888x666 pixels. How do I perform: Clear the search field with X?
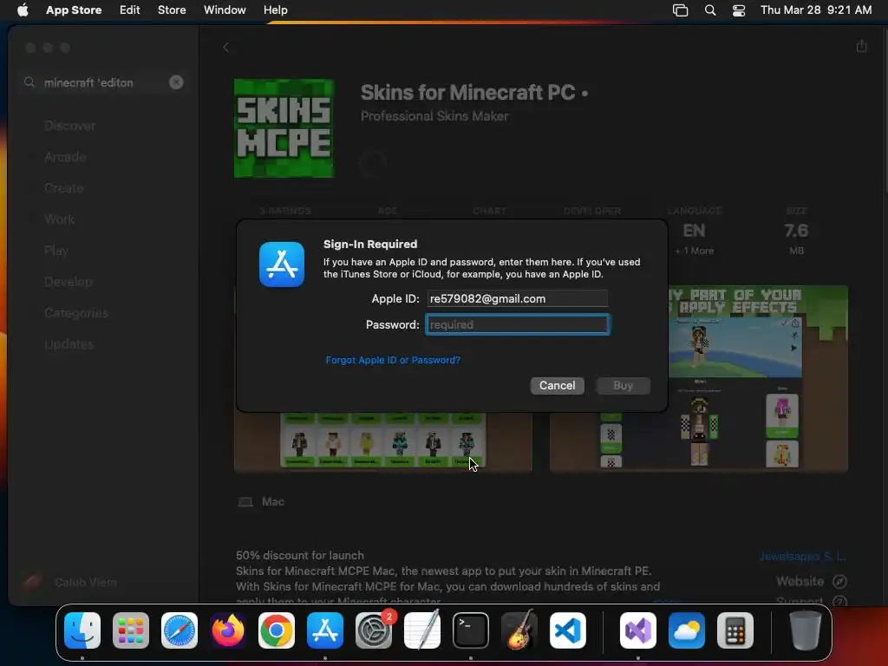(176, 82)
